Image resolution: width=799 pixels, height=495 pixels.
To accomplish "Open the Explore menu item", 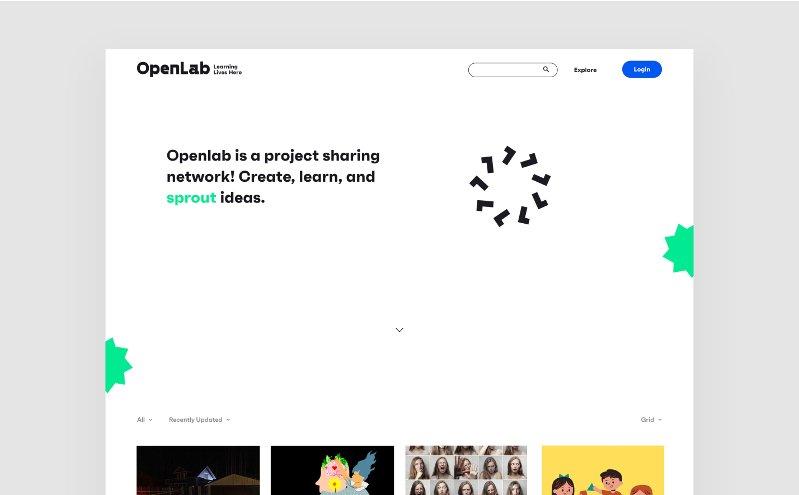I will click(585, 70).
